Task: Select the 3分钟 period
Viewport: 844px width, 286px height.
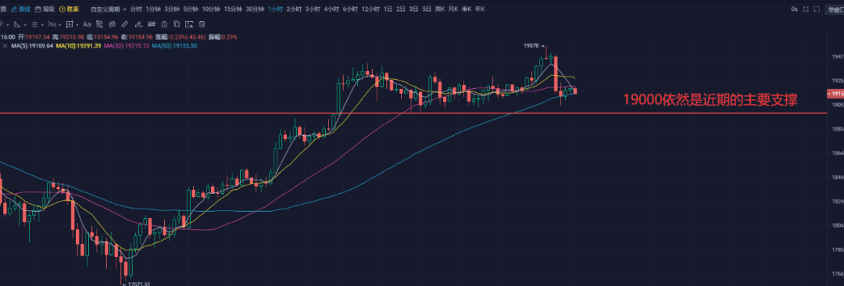Action: 172,9
